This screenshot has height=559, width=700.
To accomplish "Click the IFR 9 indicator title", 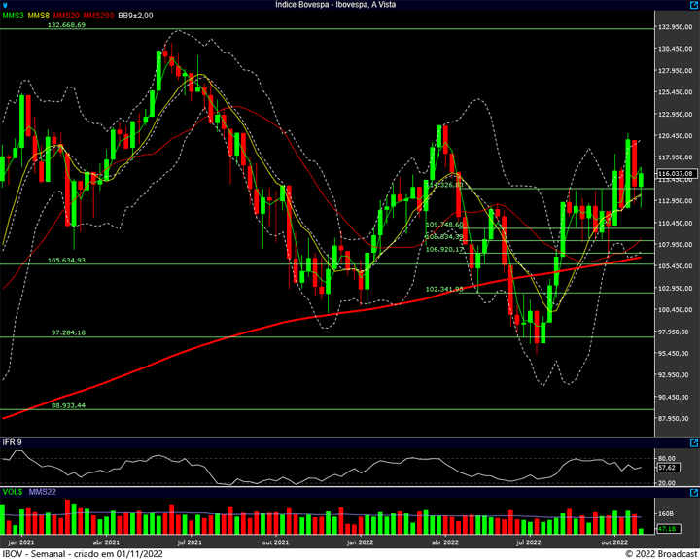I will pos(13,443).
